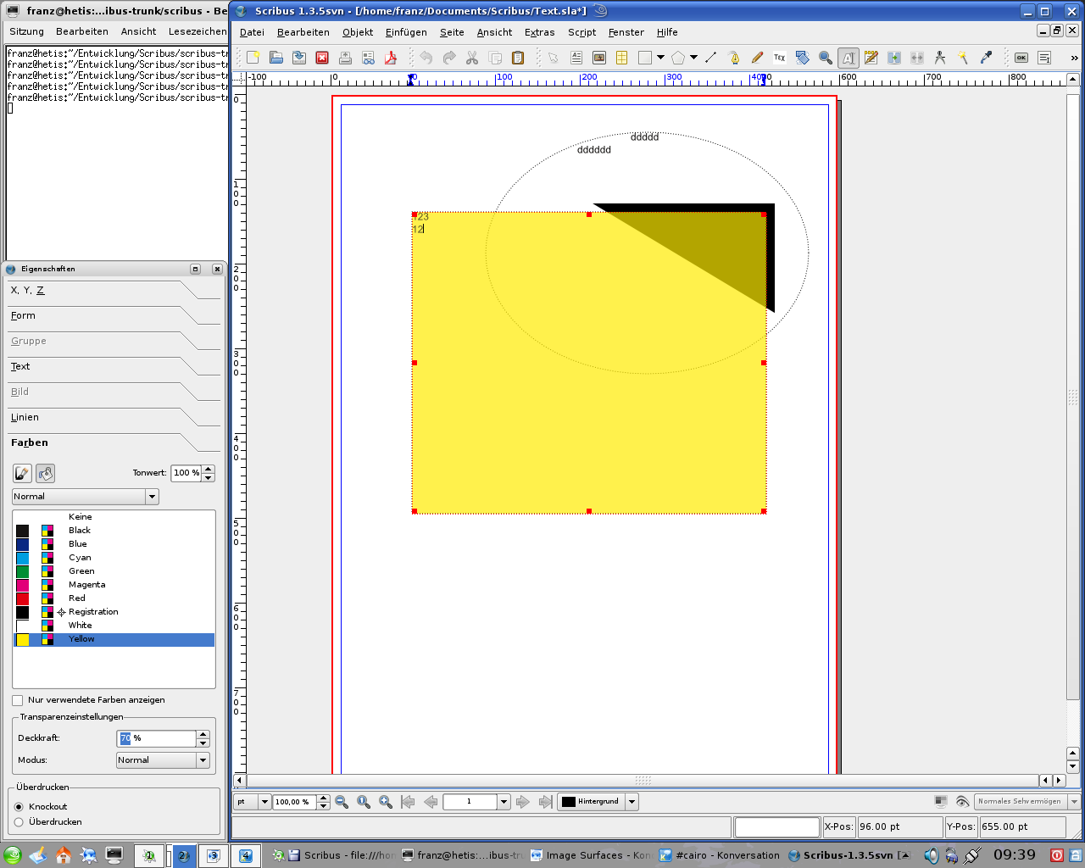Click the Deckkraft opacity input field

click(x=157, y=738)
